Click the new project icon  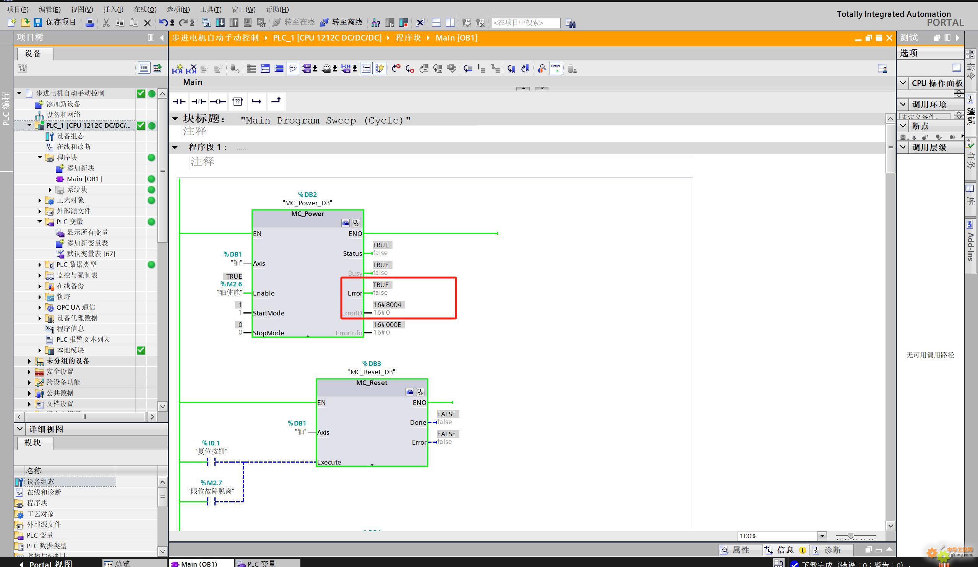12,23
